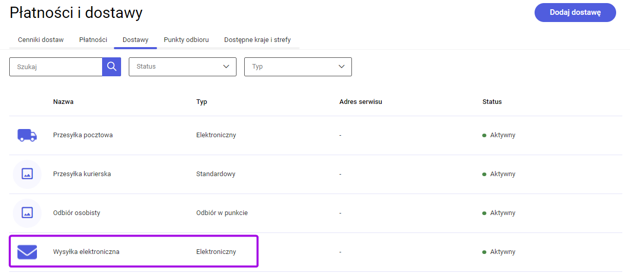Viewport: 630px width, 277px height.
Task: Switch to the Cenniki dostaw tab
Action: coord(41,39)
